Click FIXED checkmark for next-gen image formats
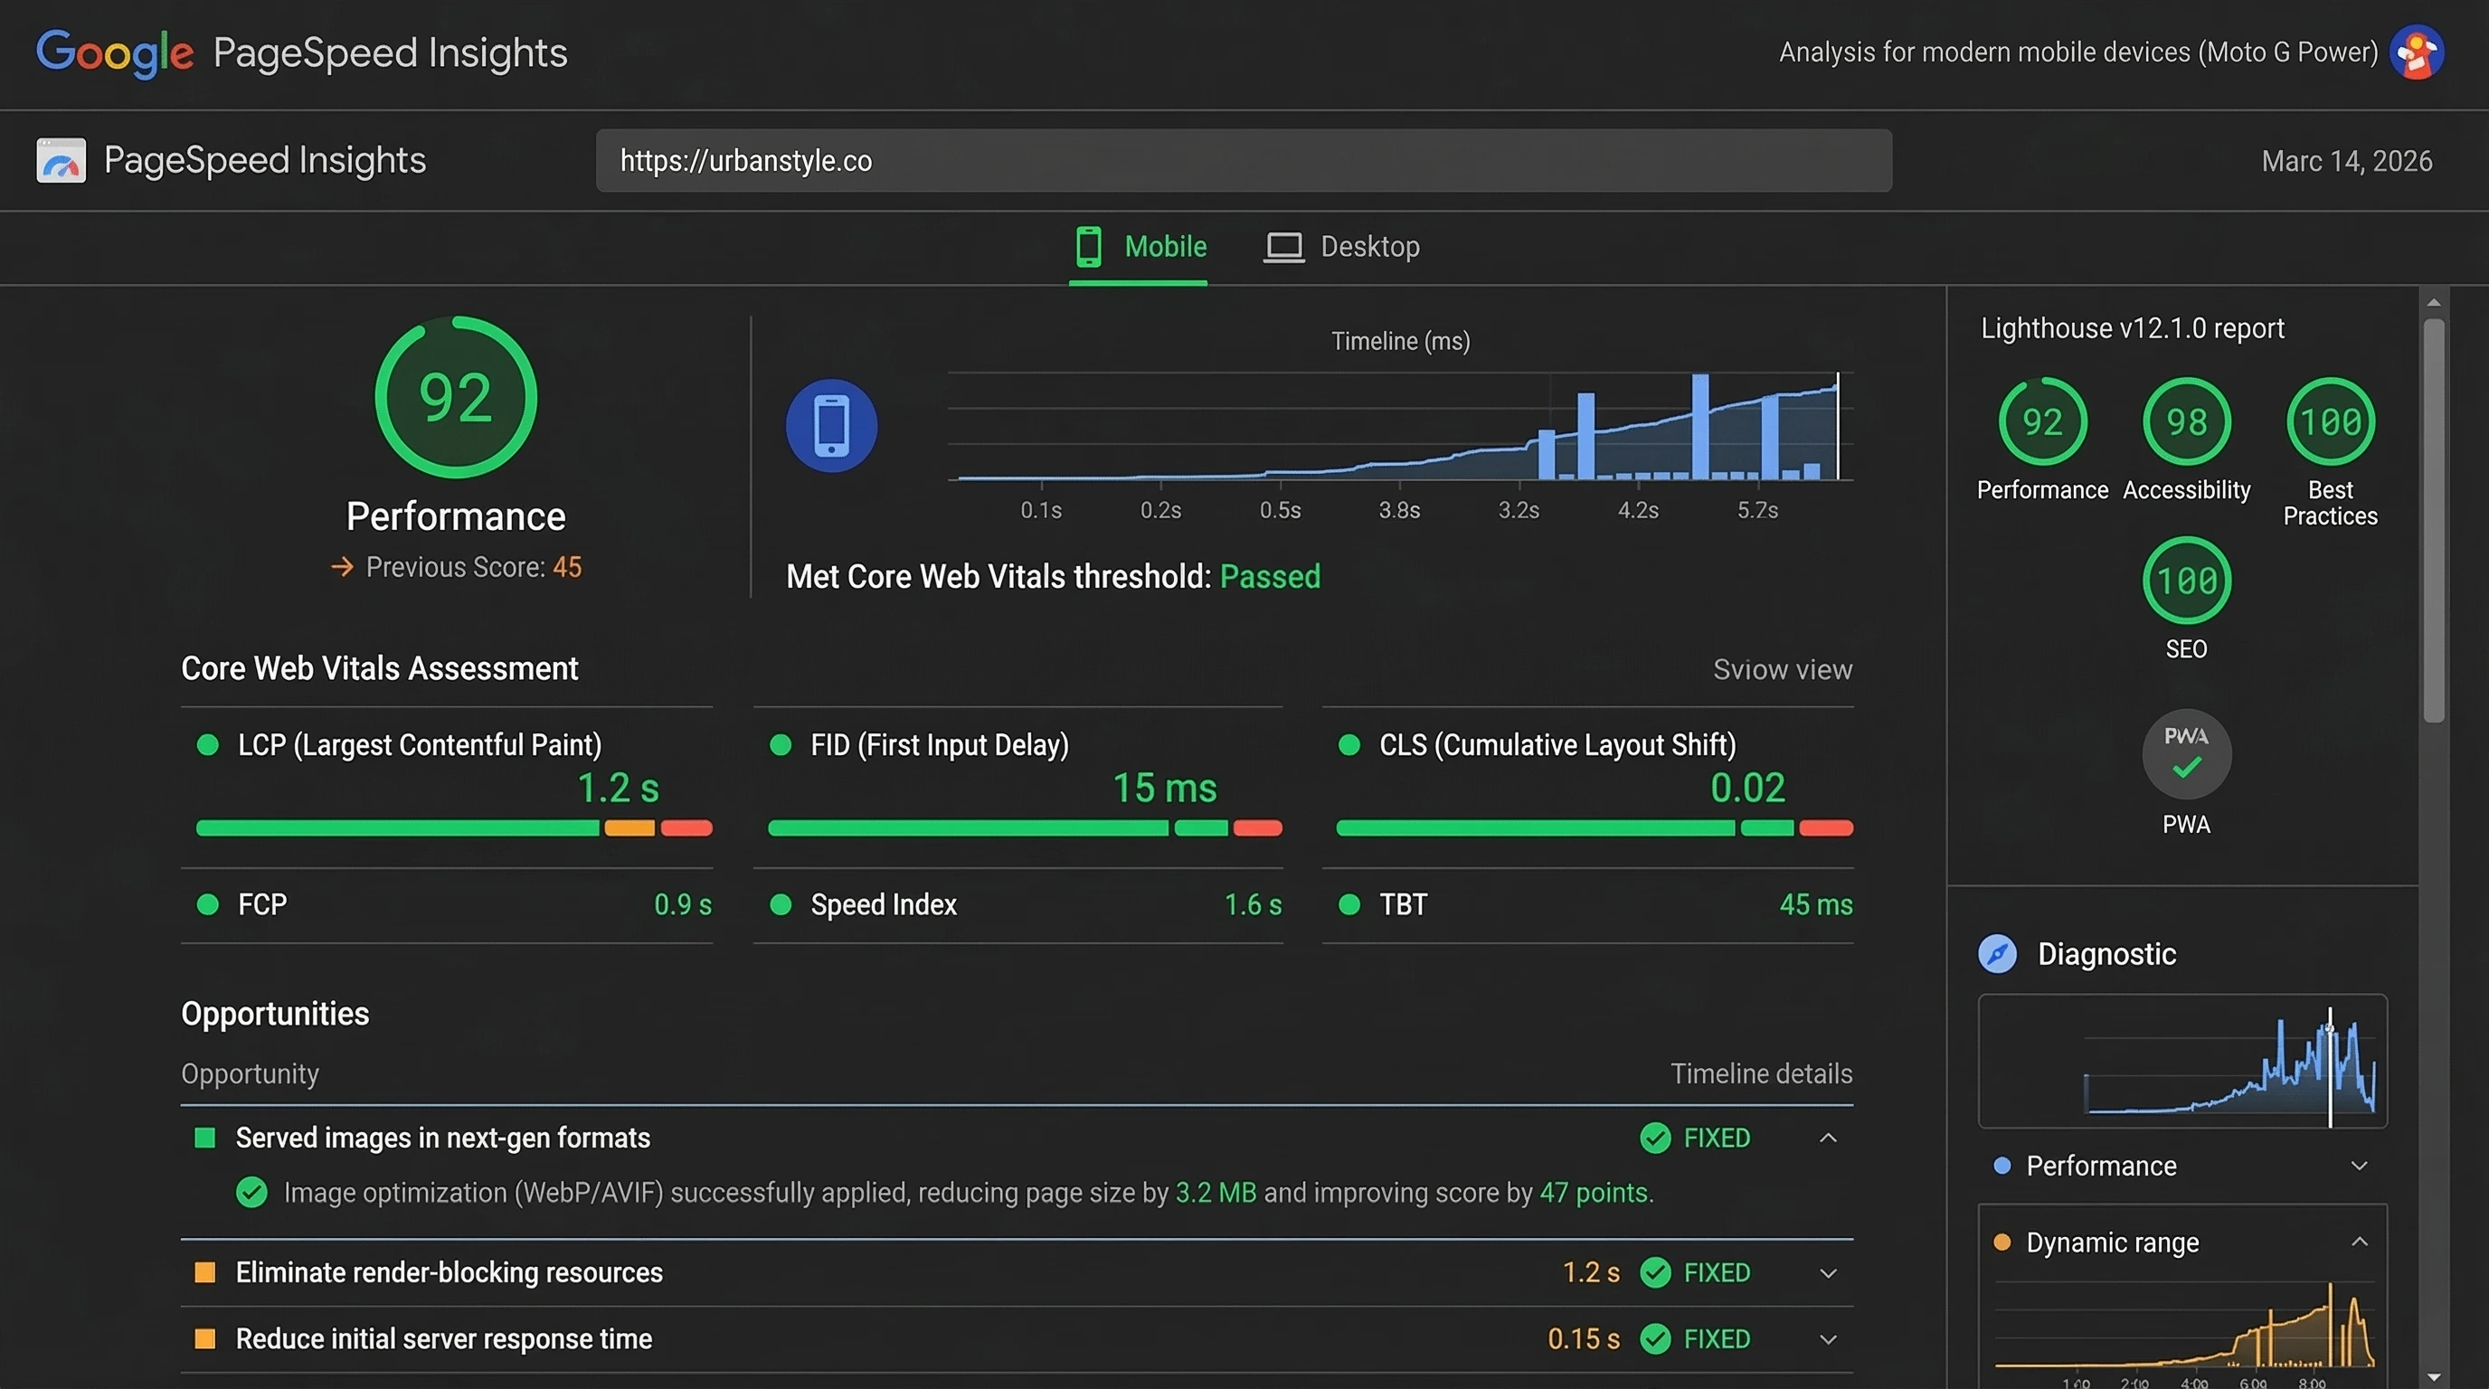The width and height of the screenshot is (2489, 1389). point(1655,1139)
